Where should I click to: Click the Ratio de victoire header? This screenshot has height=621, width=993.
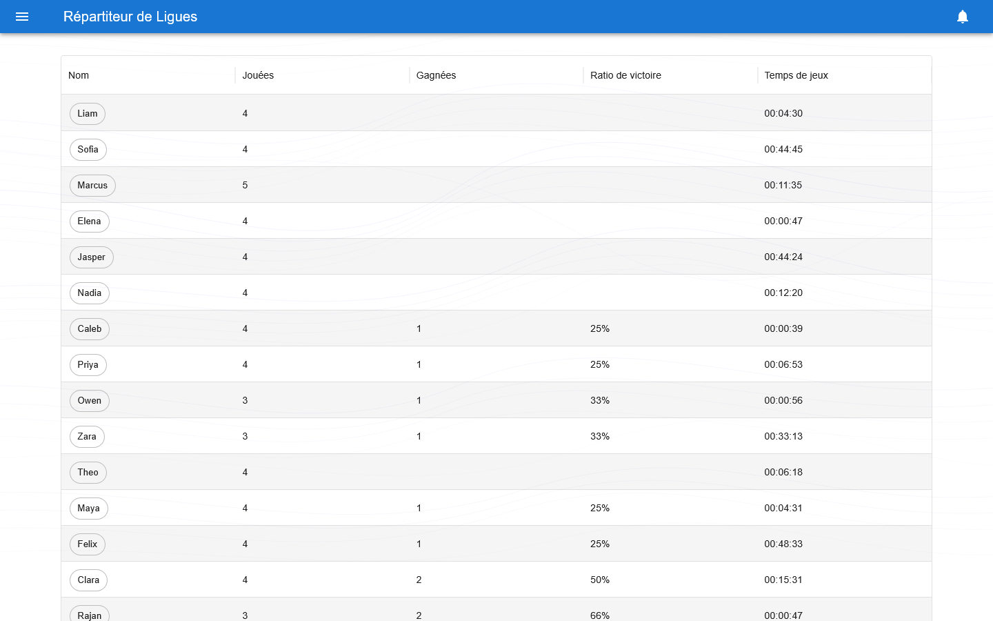[625, 75]
